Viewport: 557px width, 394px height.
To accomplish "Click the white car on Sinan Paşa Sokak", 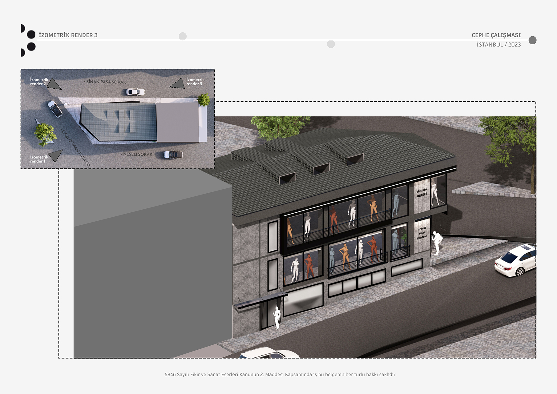I will click(135, 92).
